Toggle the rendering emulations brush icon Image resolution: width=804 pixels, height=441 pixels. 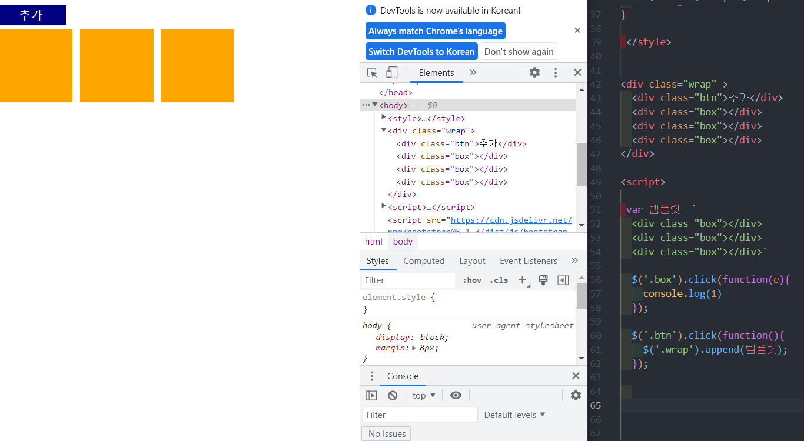click(x=543, y=280)
